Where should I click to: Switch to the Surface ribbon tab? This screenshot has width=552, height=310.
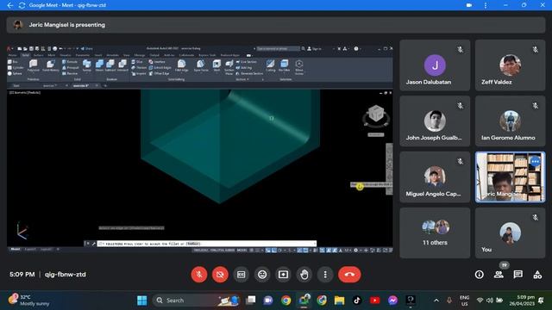point(38,55)
